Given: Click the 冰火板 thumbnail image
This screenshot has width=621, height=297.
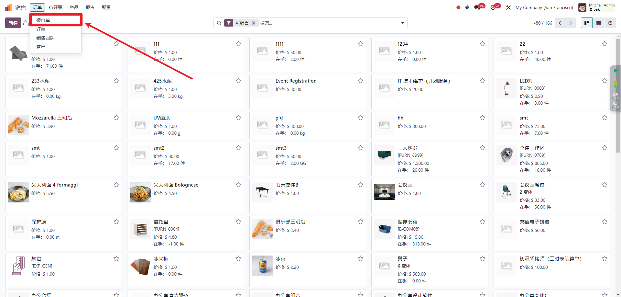Looking at the screenshot, I should [x=140, y=266].
